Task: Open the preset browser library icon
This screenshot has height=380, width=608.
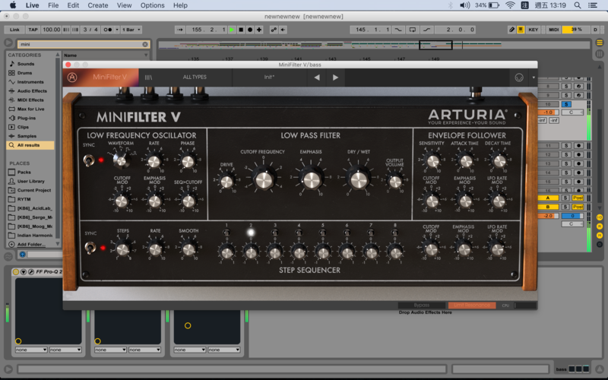Action: tap(149, 77)
